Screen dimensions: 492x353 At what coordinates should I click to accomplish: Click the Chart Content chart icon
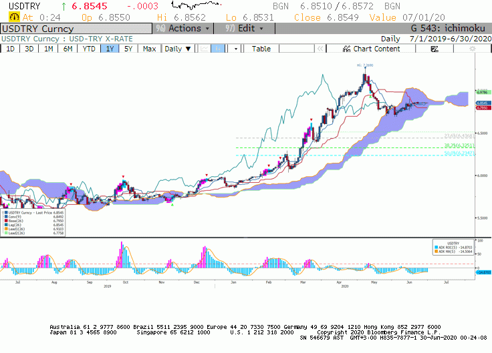(x=346, y=49)
